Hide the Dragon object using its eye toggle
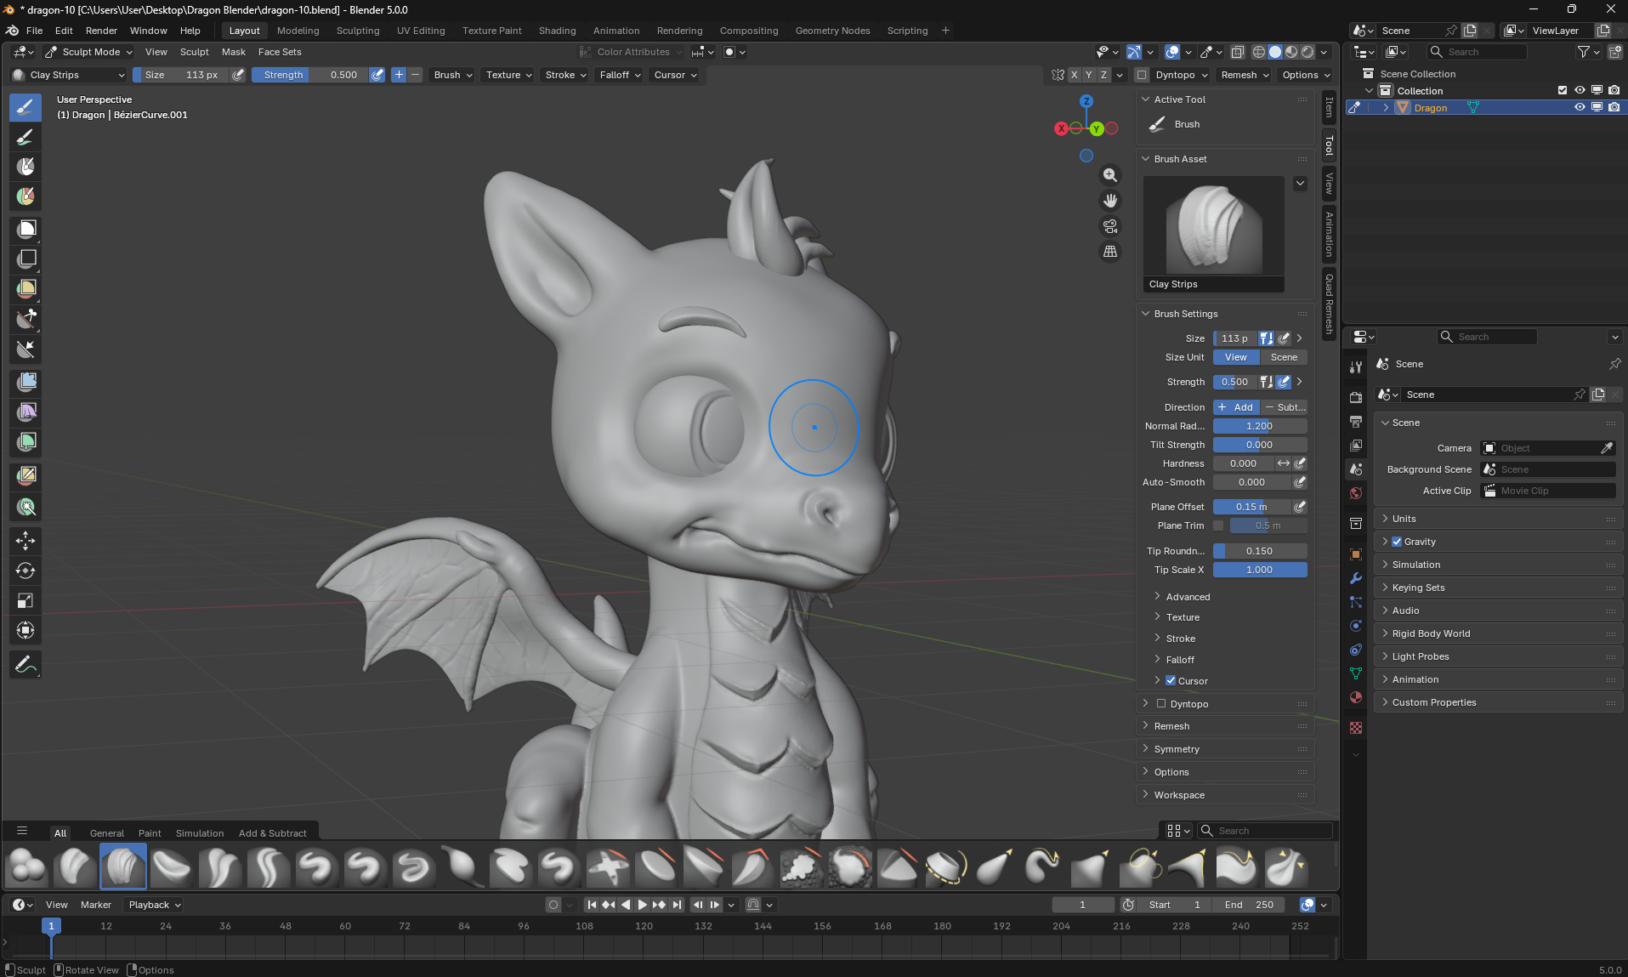The width and height of the screenshot is (1628, 977). tap(1580, 107)
